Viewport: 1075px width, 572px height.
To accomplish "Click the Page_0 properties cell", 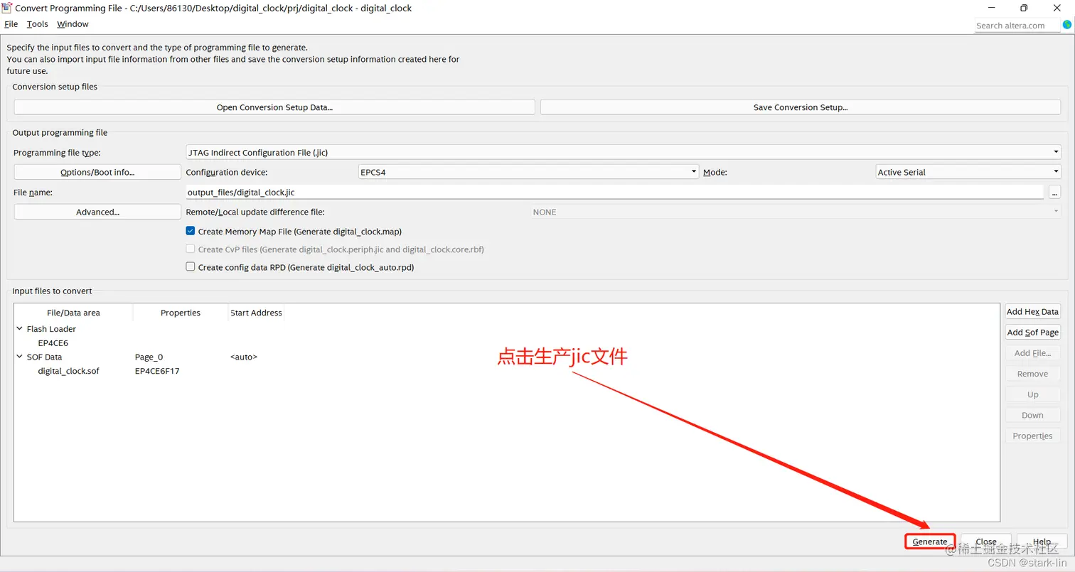I will [149, 357].
